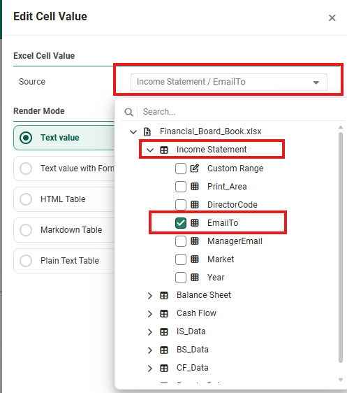Click the sheet icon next to Balance Sheet
Screen dimensions: 347x393
pos(164,296)
